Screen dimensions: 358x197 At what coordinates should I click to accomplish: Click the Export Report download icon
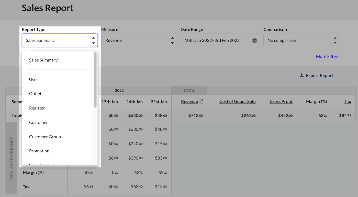pyautogui.click(x=302, y=75)
